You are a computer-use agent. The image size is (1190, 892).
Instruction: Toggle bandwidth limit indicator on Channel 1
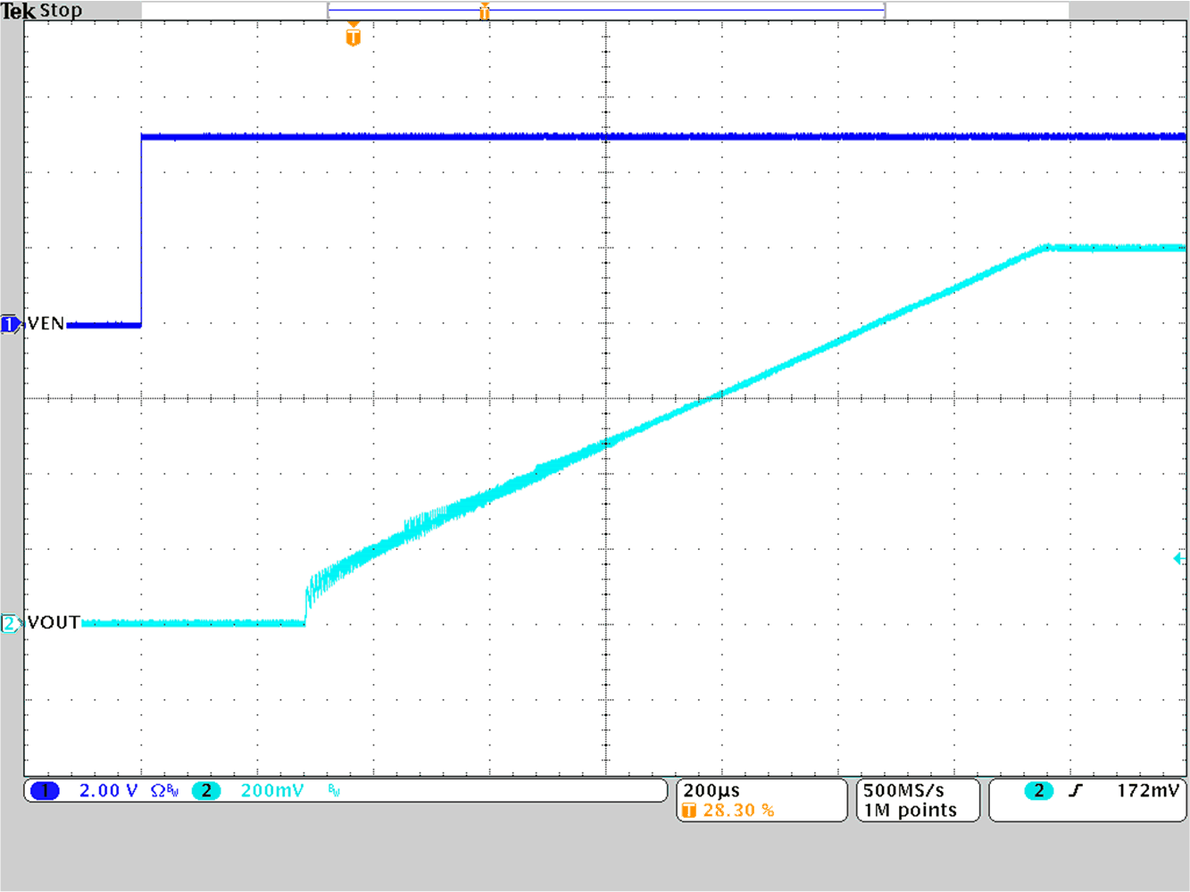[x=172, y=788]
